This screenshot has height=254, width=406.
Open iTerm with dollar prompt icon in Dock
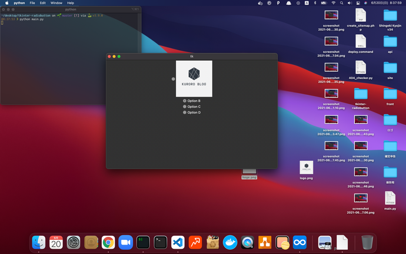(x=143, y=242)
